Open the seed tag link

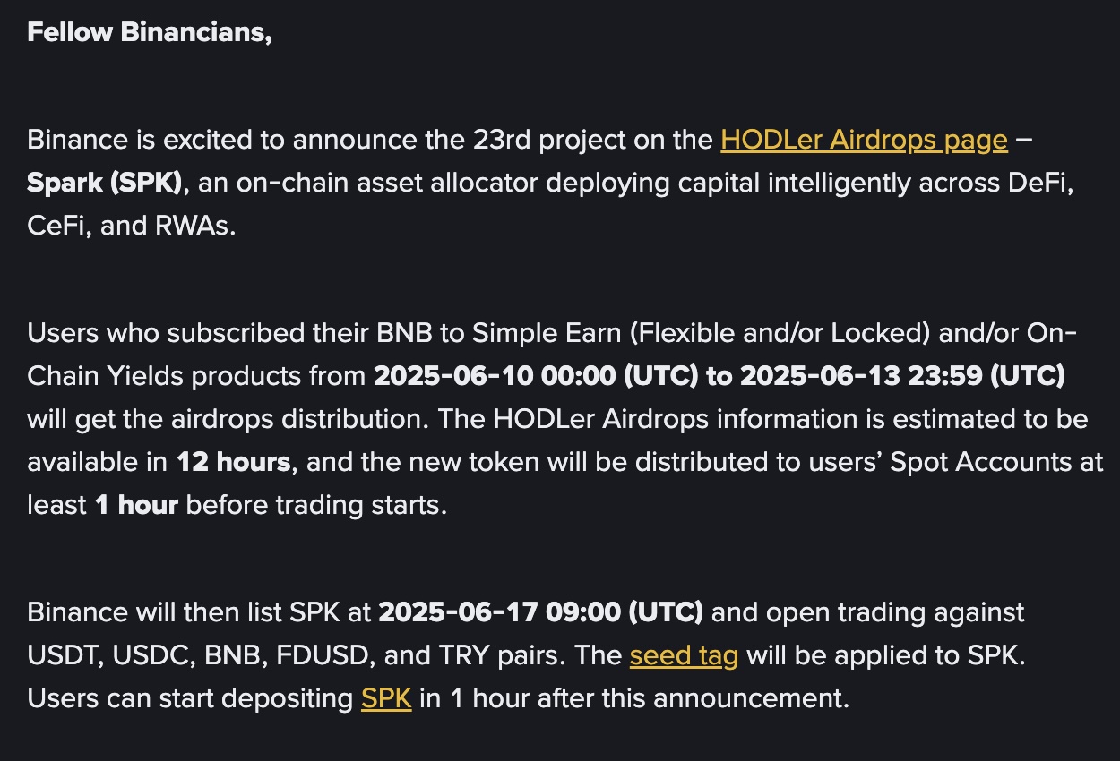pos(684,656)
